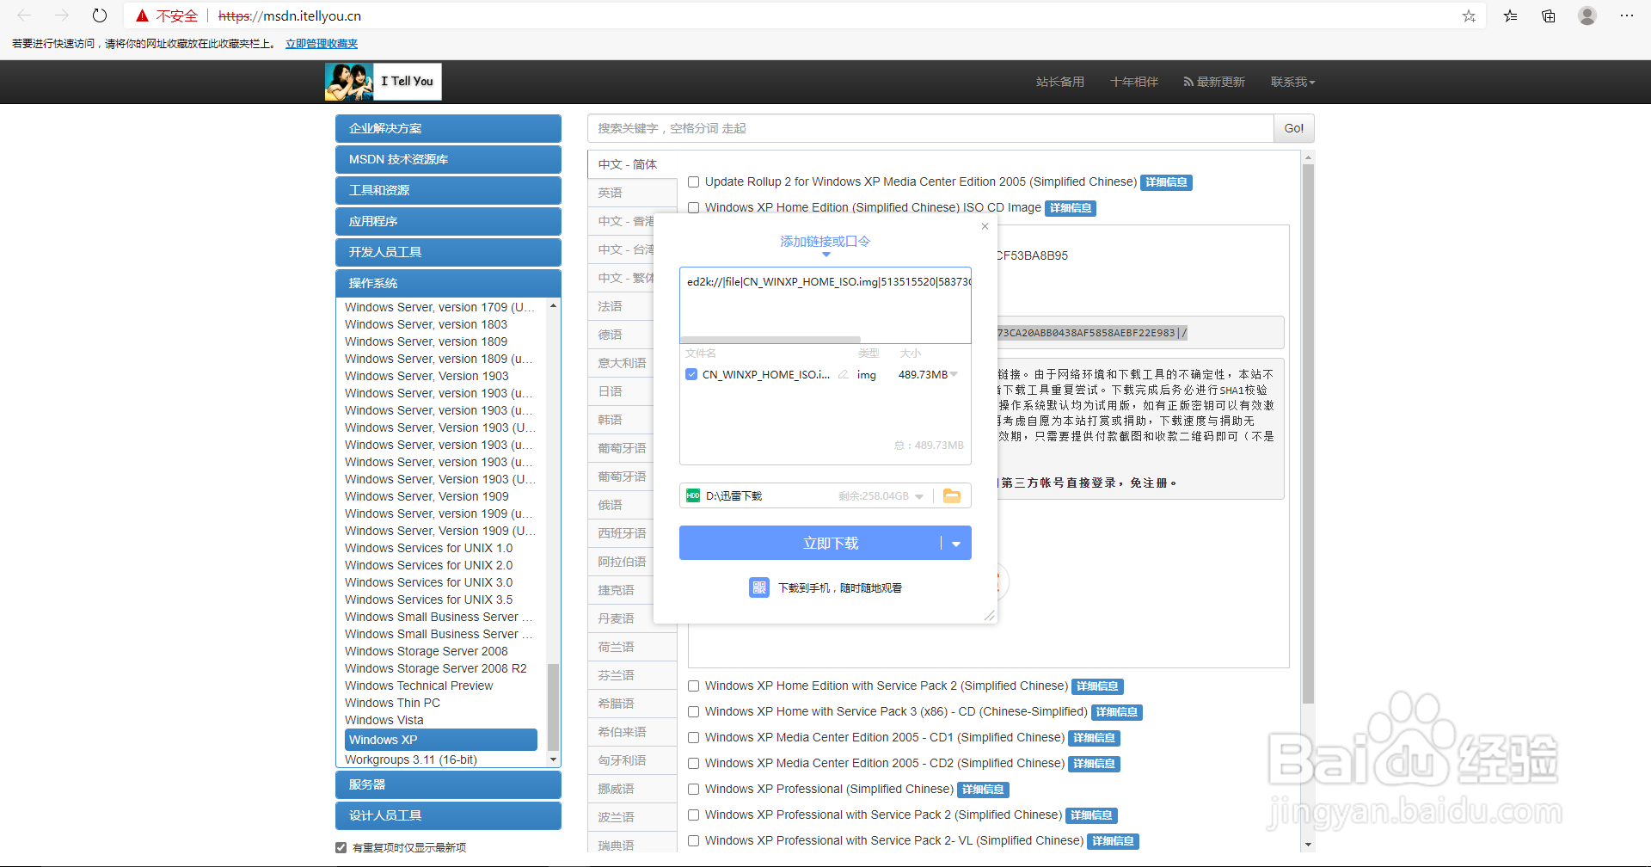The image size is (1651, 867).
Task: Check Windows XP Professional (Simplified Chinese) checkbox
Action: 693,790
